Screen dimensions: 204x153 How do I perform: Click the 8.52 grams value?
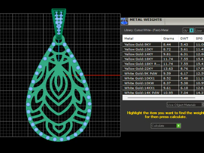tap(167, 78)
